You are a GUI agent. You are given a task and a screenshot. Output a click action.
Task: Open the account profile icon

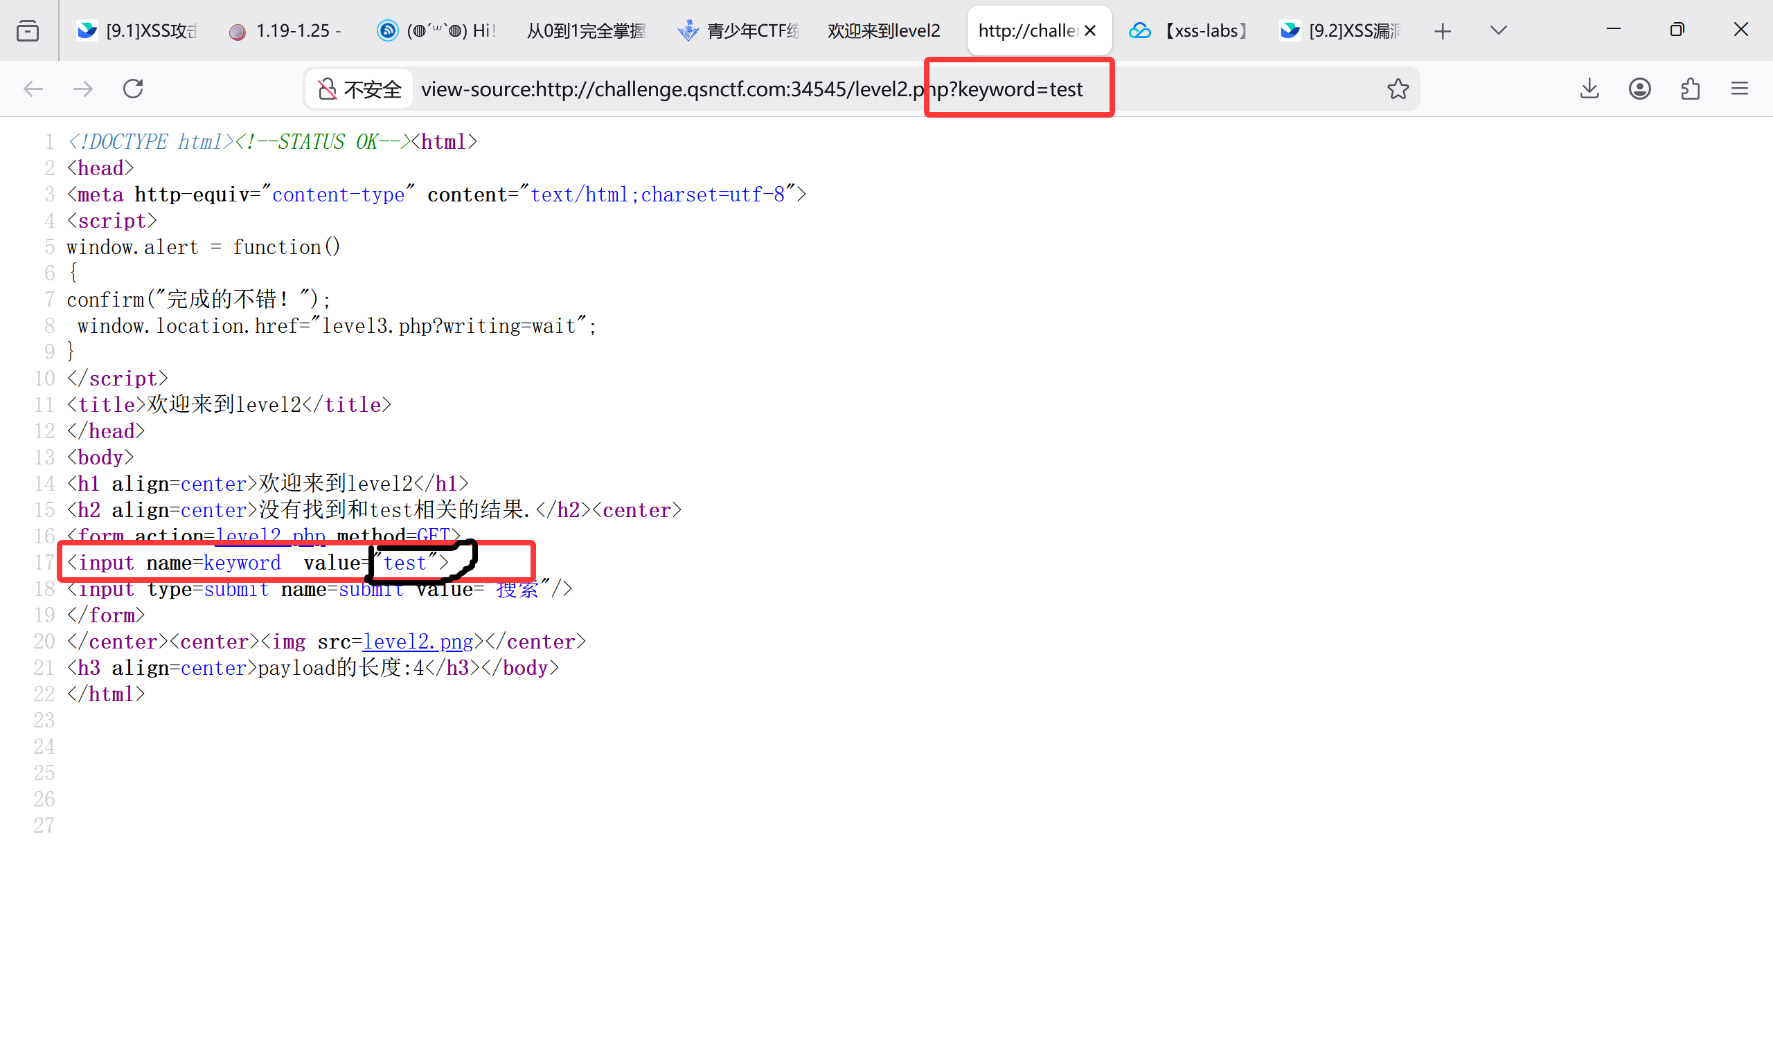(1639, 89)
